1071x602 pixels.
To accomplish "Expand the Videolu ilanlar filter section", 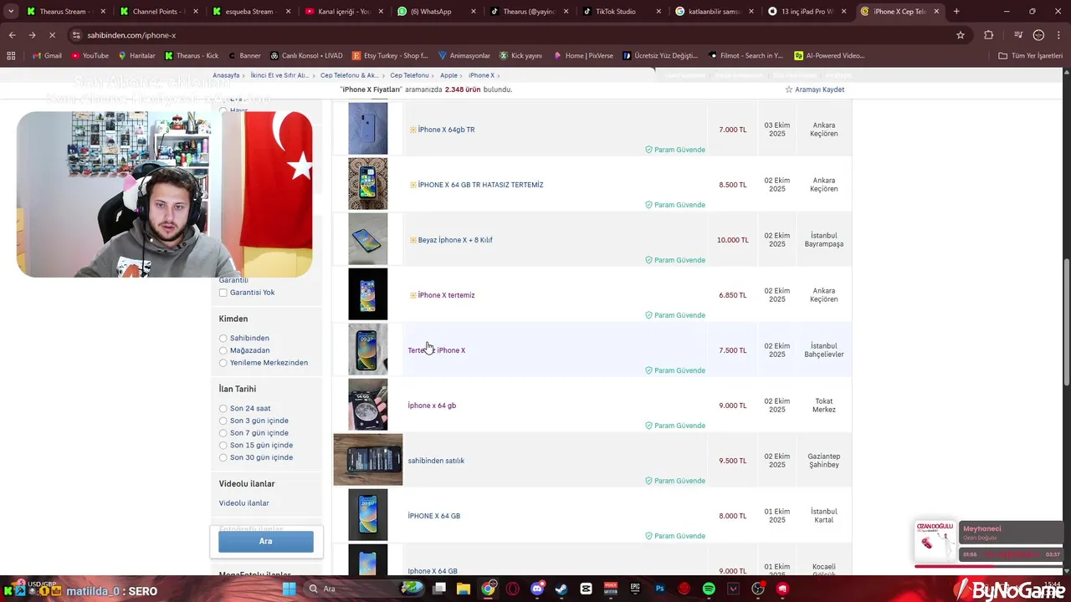I will [247, 484].
